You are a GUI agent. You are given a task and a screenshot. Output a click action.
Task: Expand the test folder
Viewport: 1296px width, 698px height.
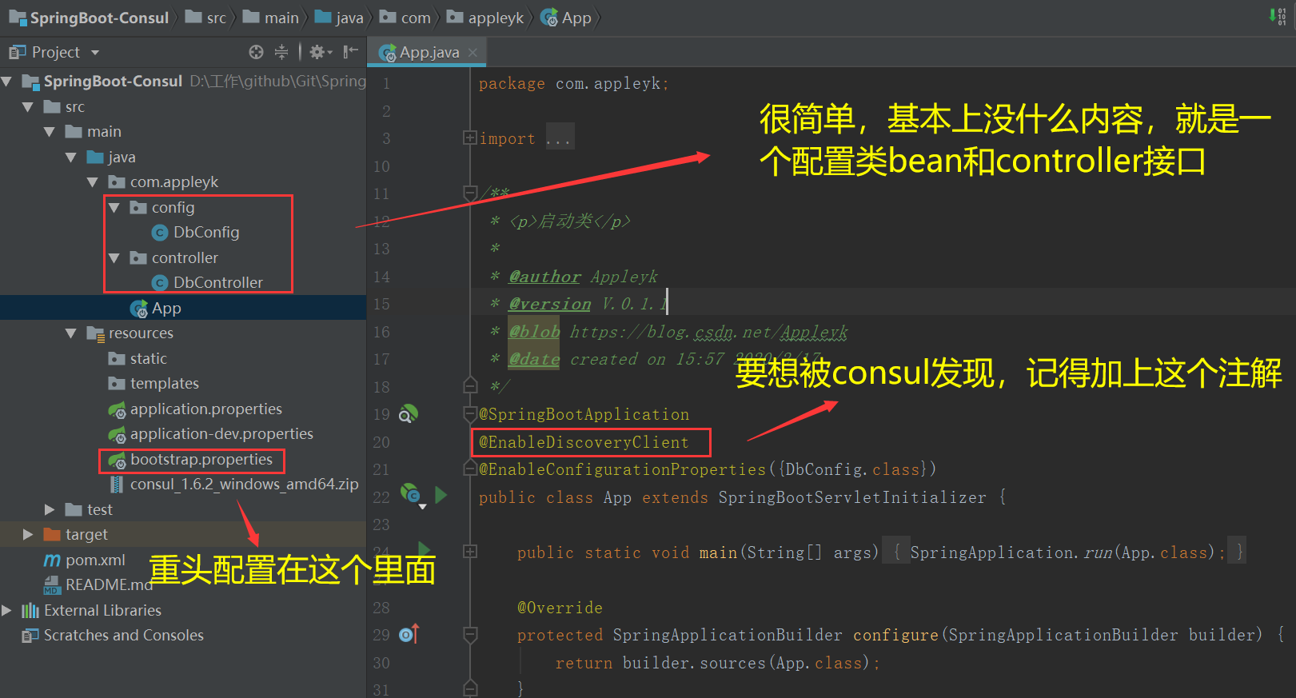50,509
